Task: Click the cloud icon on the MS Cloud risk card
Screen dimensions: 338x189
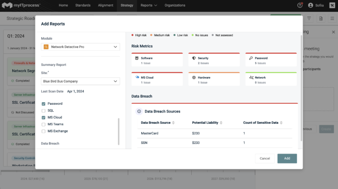Action: pos(137,77)
